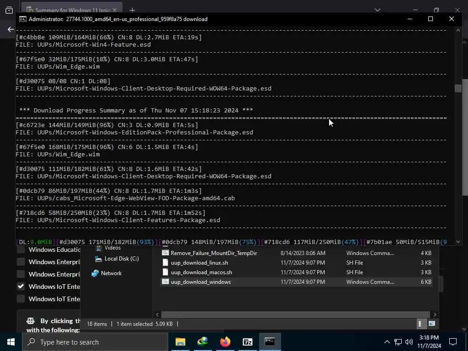Open the Windows Start menu
The height and width of the screenshot is (351, 468).
point(11,342)
